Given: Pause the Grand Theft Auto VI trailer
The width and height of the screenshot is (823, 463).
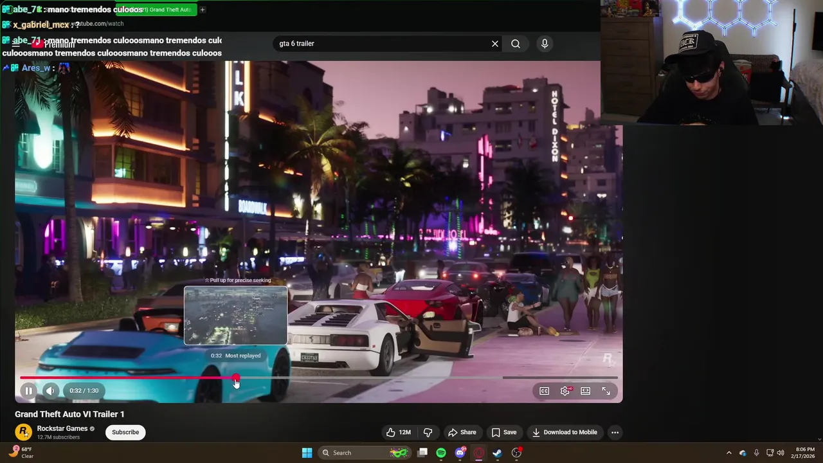Looking at the screenshot, I should click(28, 390).
